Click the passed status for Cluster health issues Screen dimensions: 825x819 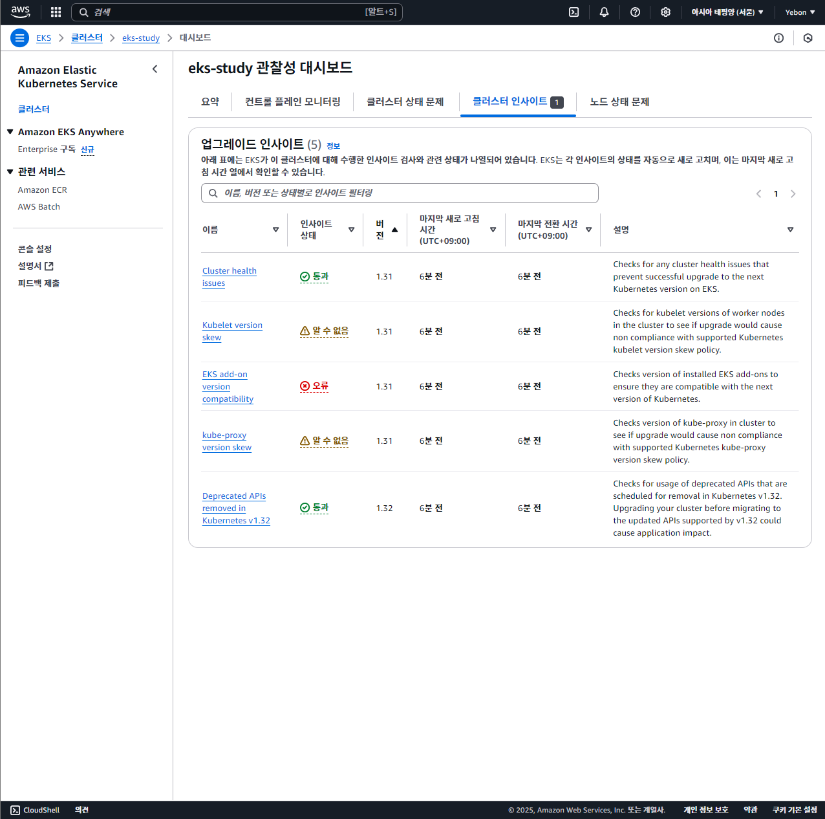coord(314,277)
